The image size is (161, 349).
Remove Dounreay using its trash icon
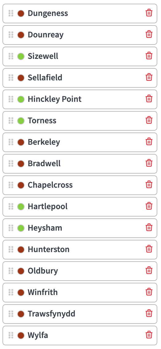pos(149,34)
